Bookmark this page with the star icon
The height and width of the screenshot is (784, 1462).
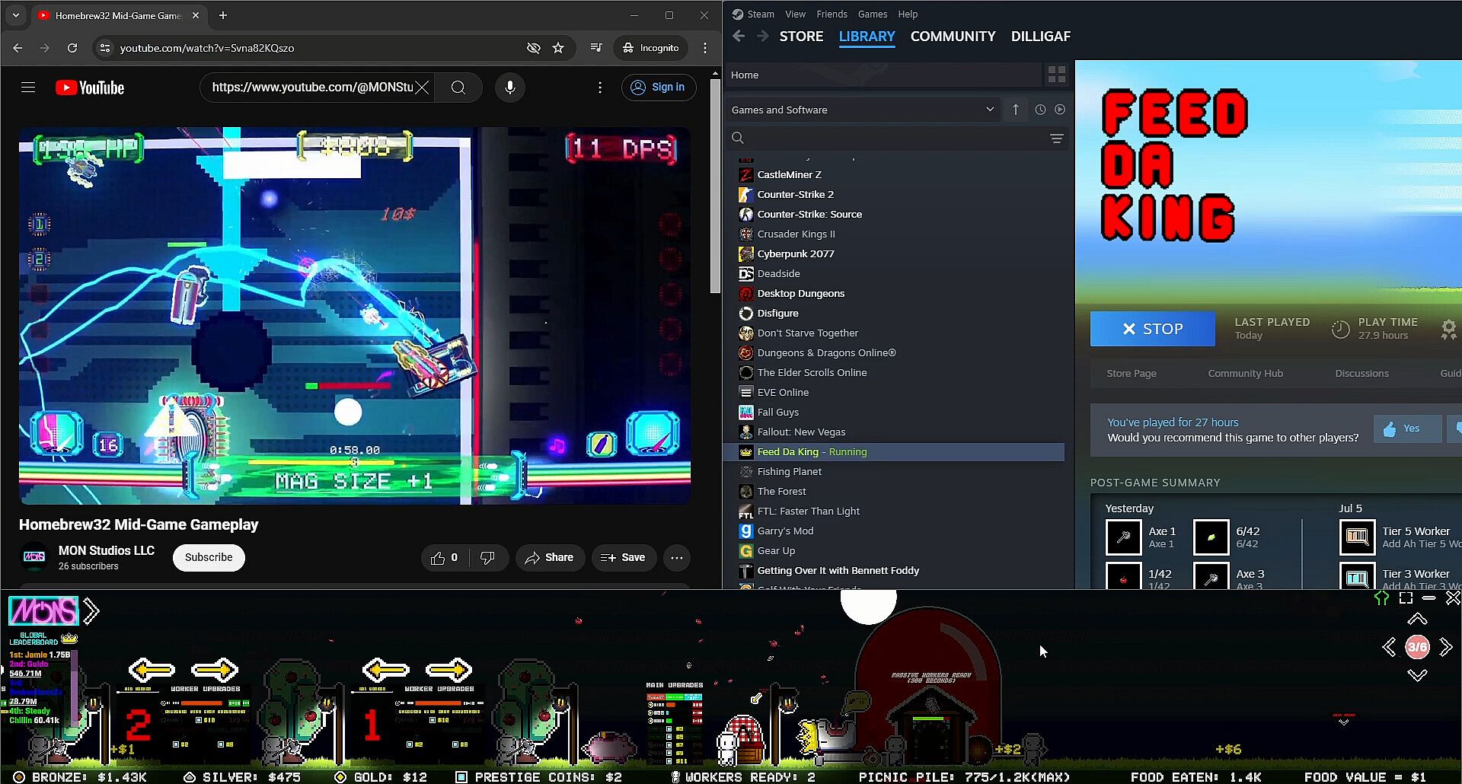[x=558, y=48]
